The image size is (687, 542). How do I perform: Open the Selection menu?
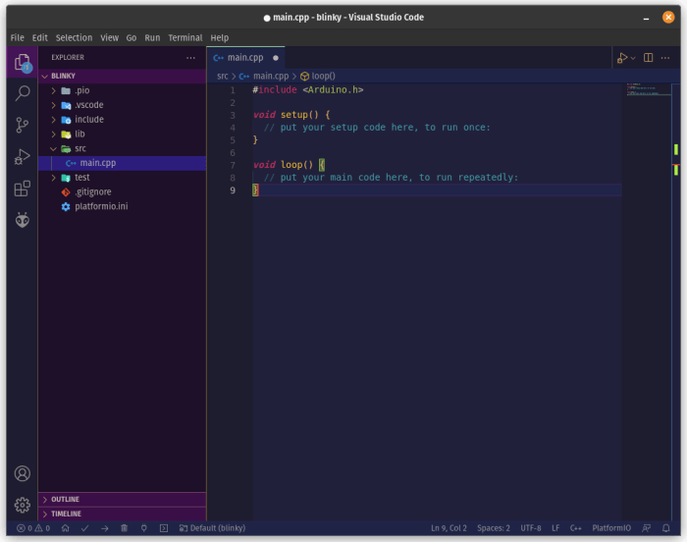tap(74, 37)
